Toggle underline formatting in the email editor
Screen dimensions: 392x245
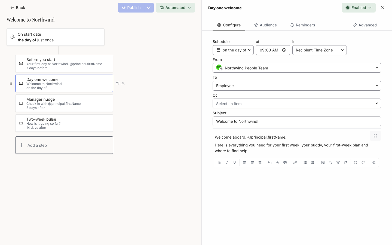[235, 163]
